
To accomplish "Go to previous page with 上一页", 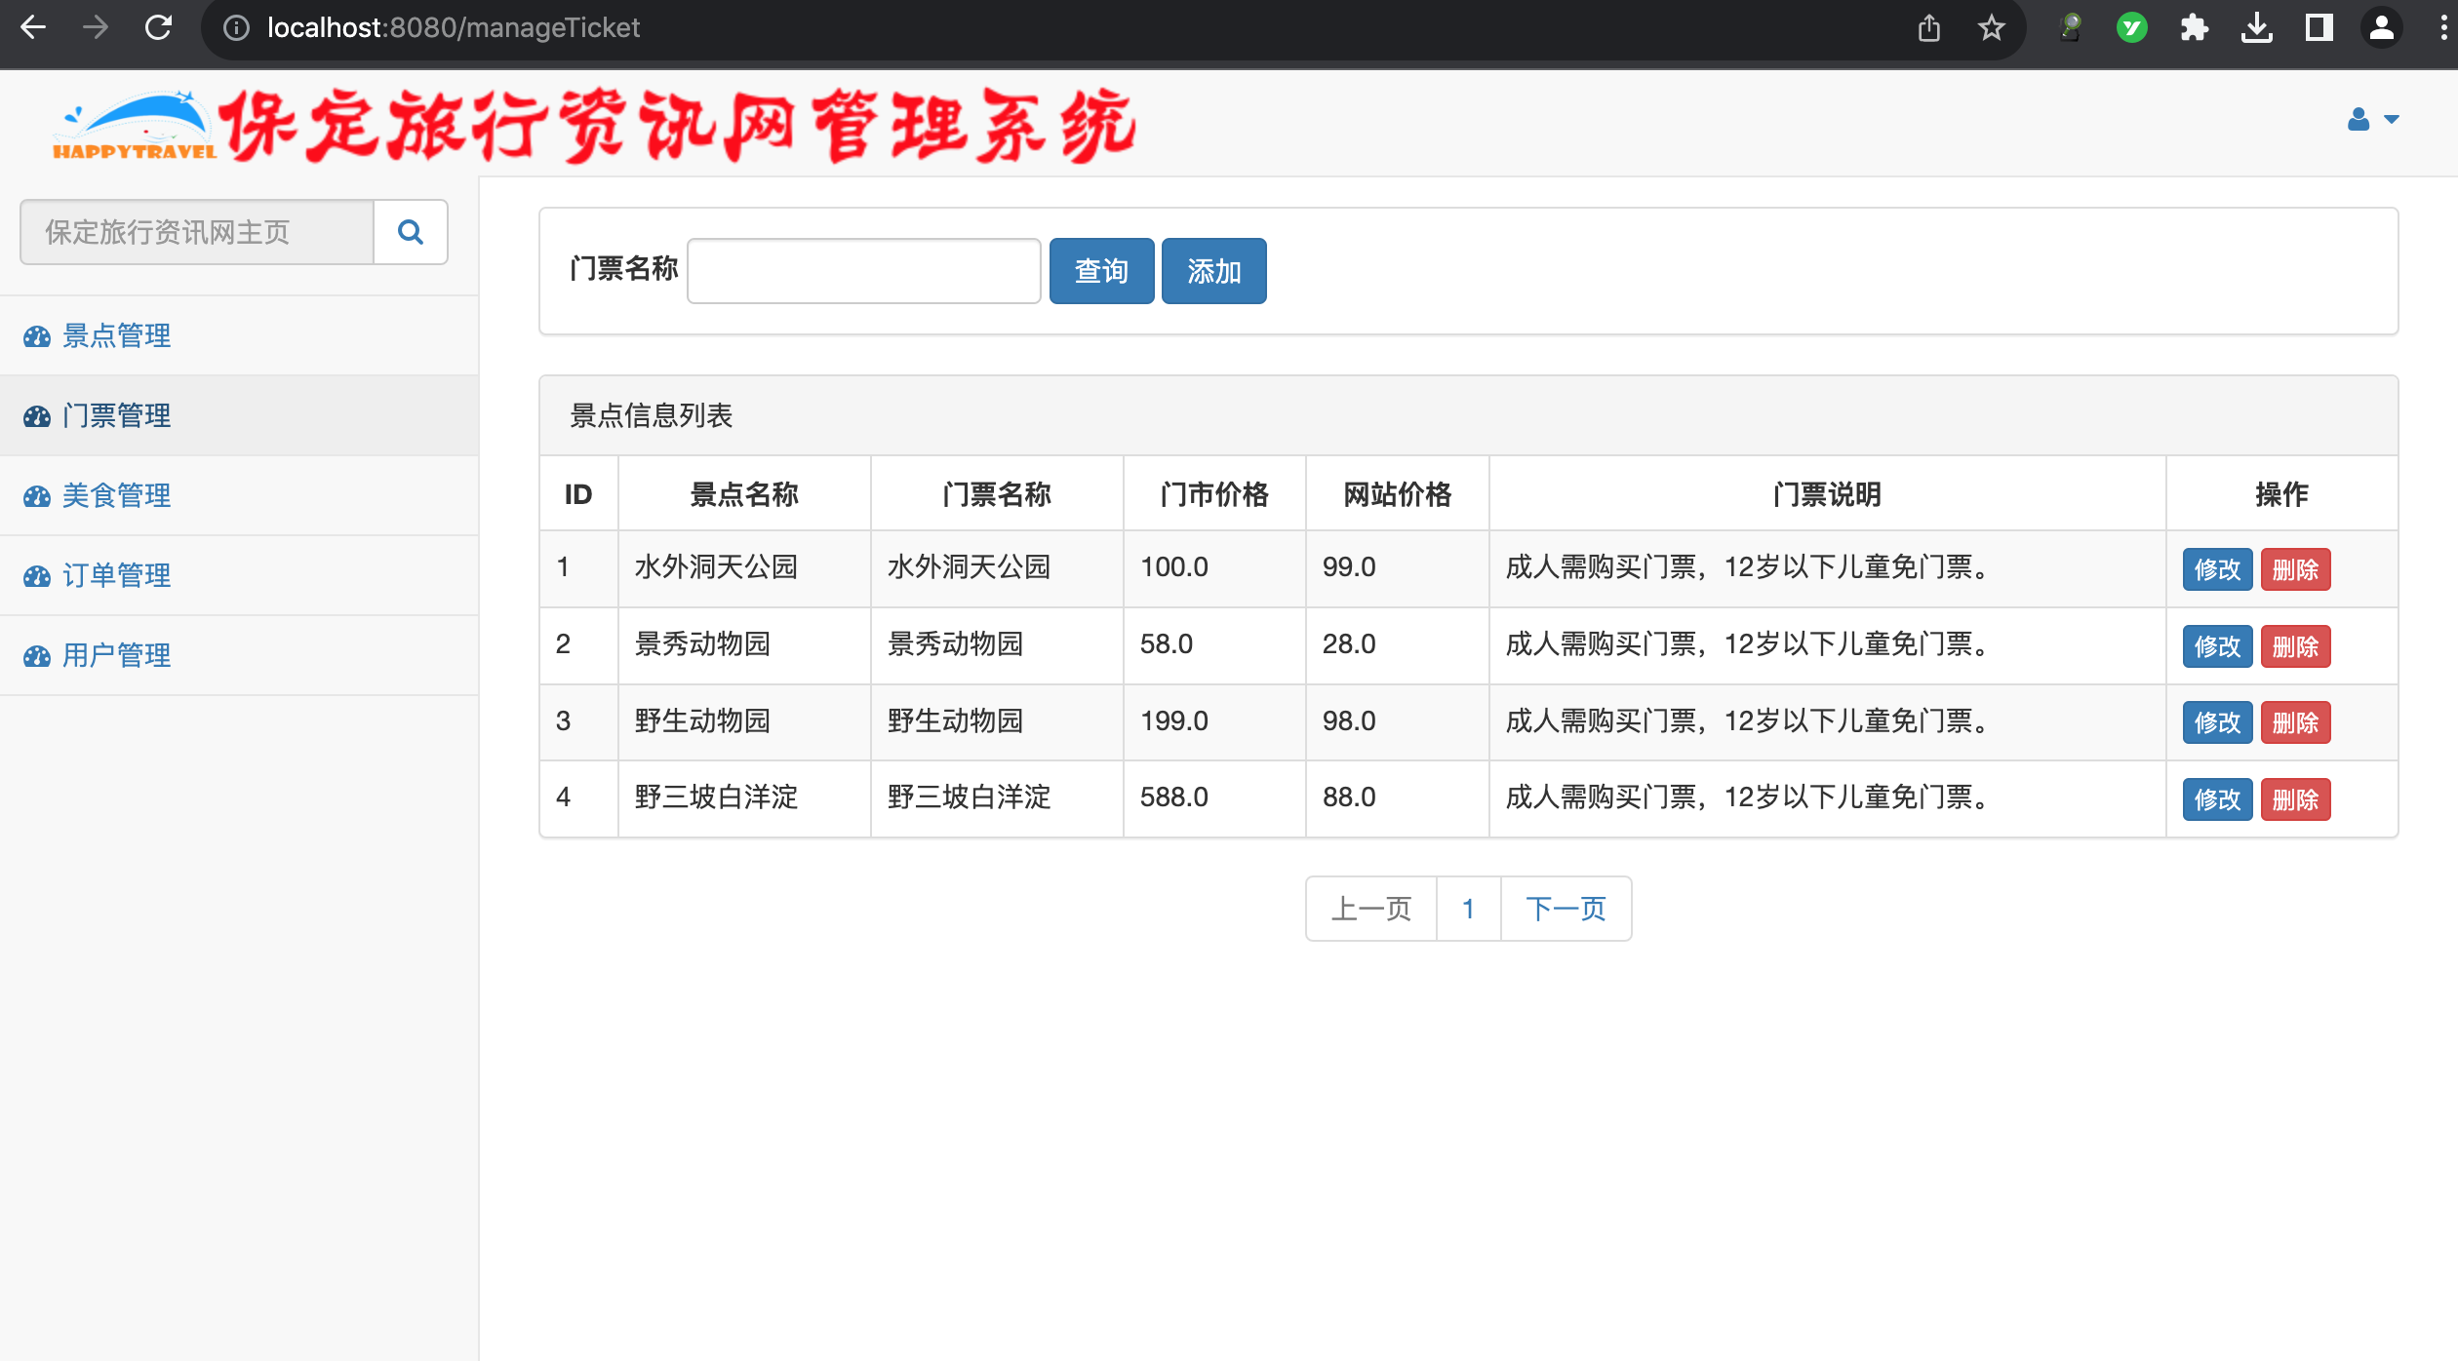I will point(1371,909).
